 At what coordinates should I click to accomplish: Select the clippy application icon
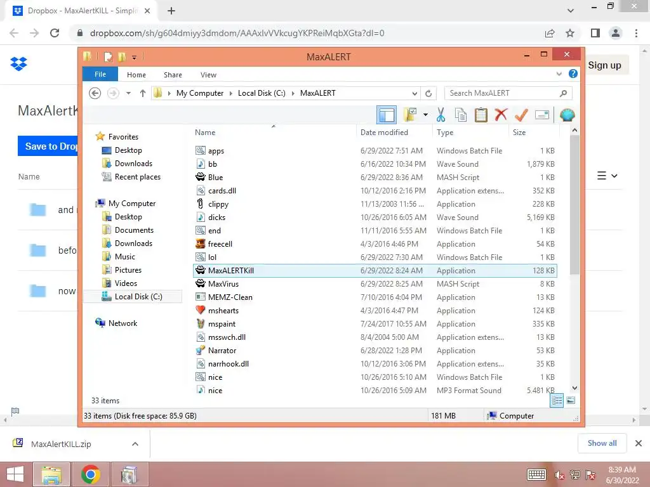(x=201, y=204)
